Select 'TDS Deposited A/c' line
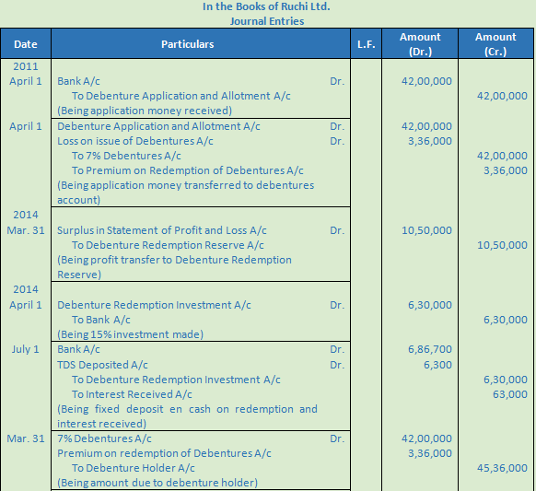The width and height of the screenshot is (536, 491). [102, 365]
